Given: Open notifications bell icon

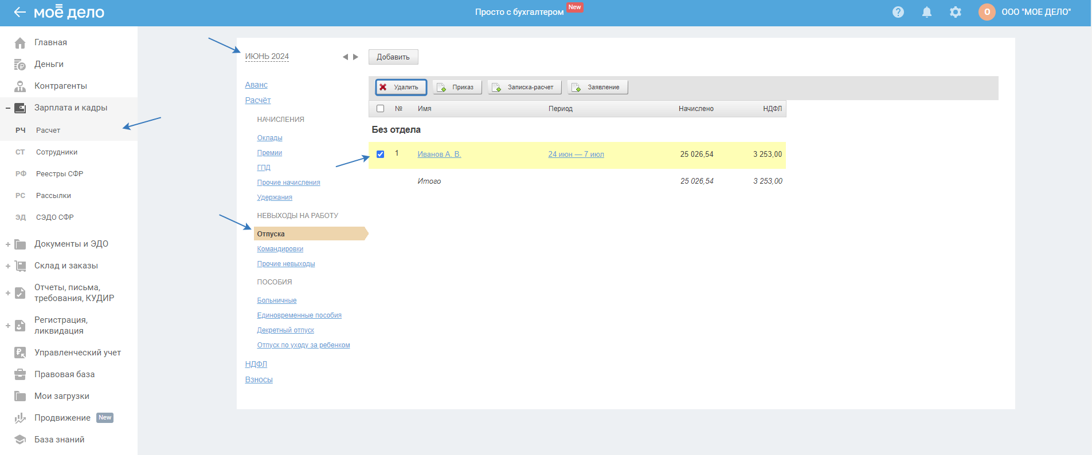Looking at the screenshot, I should click(x=926, y=12).
